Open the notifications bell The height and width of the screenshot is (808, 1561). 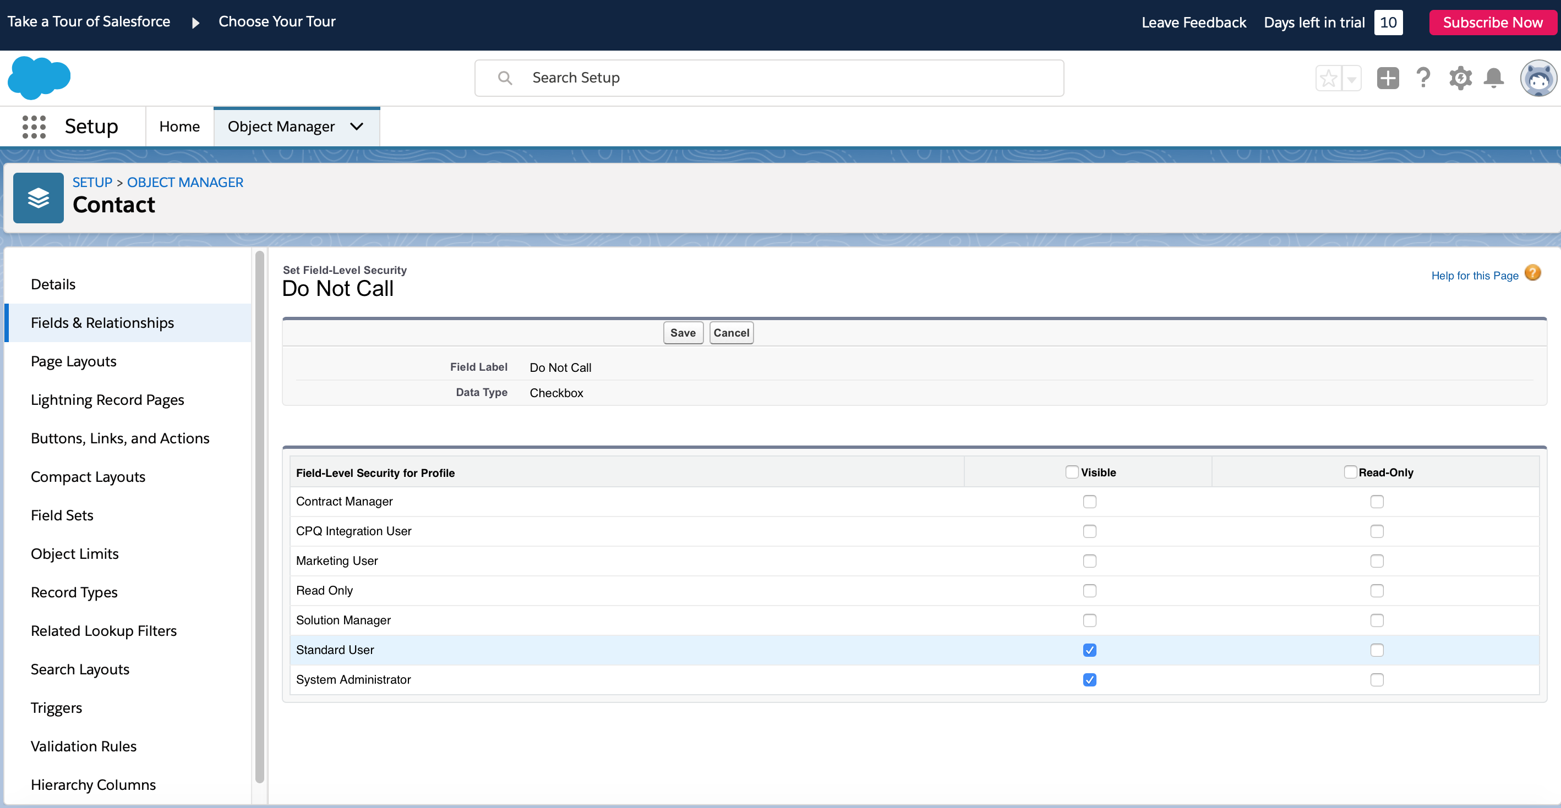[x=1494, y=78]
